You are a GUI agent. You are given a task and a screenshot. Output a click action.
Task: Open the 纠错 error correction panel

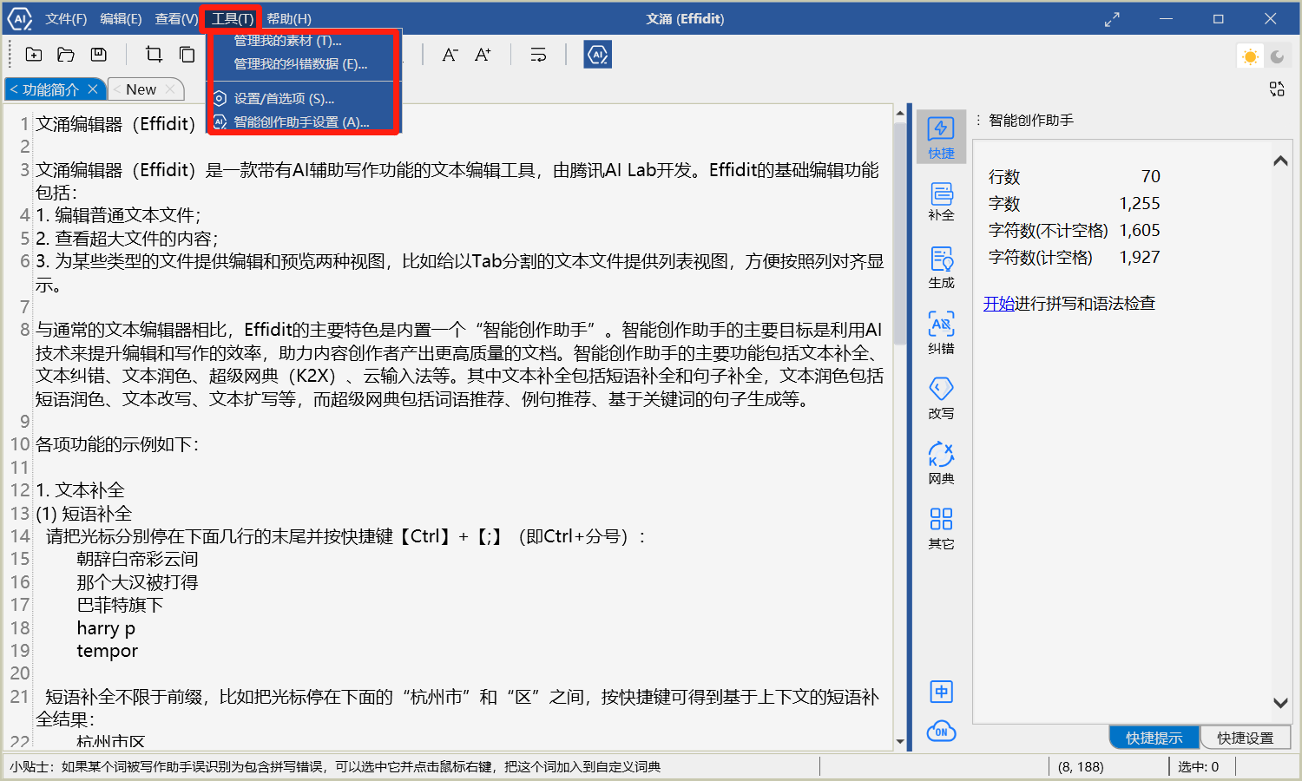click(941, 333)
